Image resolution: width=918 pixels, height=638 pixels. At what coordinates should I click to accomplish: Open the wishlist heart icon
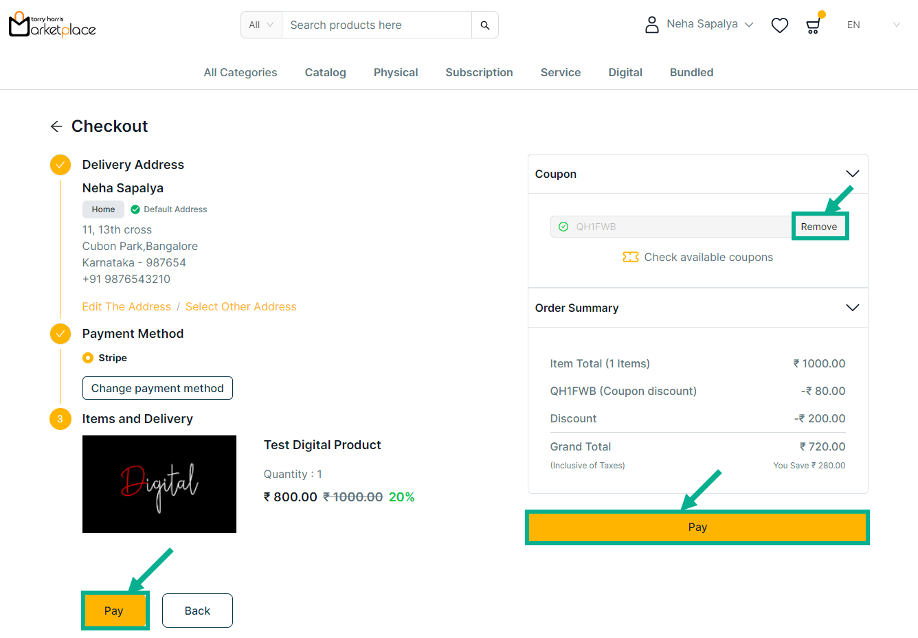coord(779,25)
